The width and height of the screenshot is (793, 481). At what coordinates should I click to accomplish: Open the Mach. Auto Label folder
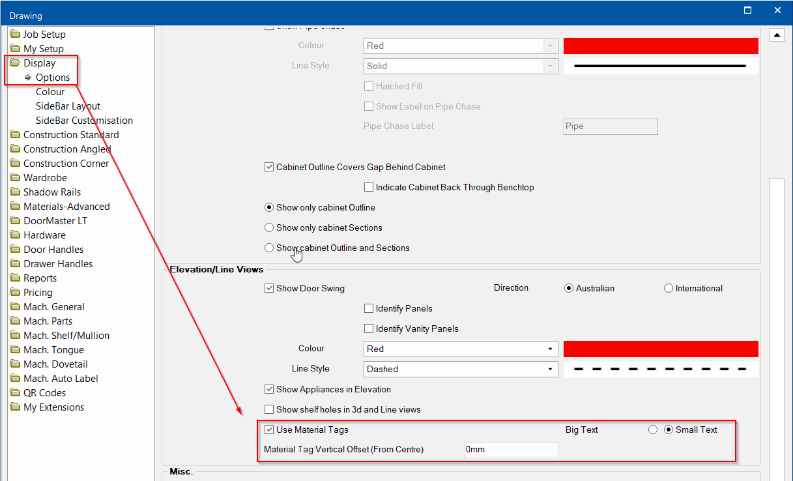pos(54,379)
